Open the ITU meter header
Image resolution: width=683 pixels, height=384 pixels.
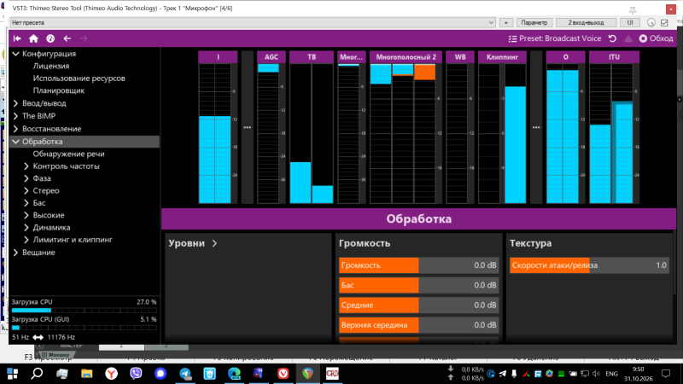click(614, 57)
